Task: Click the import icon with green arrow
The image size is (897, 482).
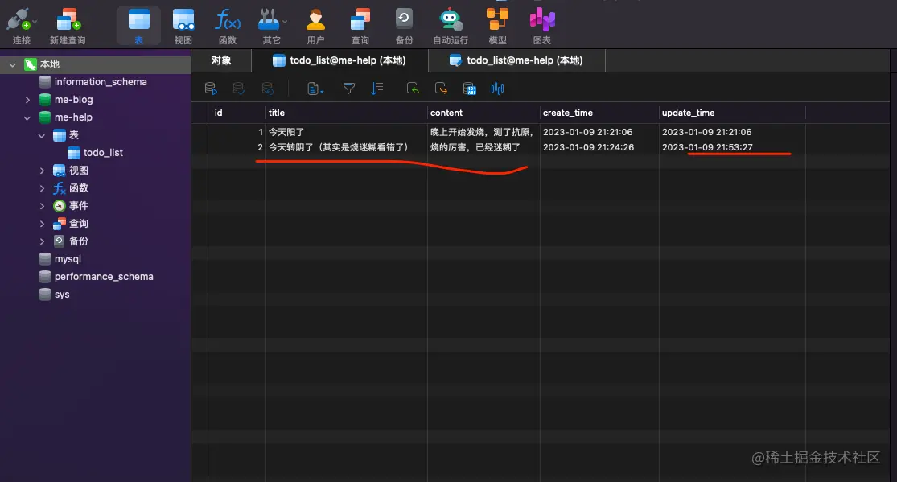Action: pyautogui.click(x=413, y=89)
